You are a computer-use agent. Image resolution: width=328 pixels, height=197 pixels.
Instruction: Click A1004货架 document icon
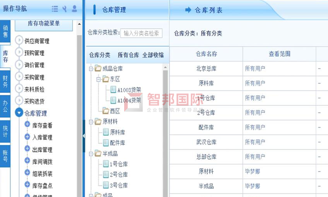(113, 100)
